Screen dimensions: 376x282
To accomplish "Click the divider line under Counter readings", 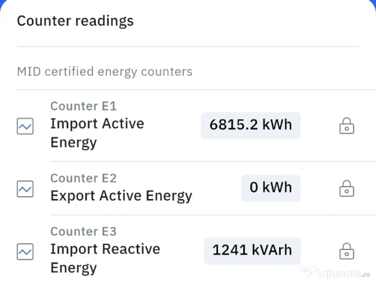I will [x=188, y=47].
